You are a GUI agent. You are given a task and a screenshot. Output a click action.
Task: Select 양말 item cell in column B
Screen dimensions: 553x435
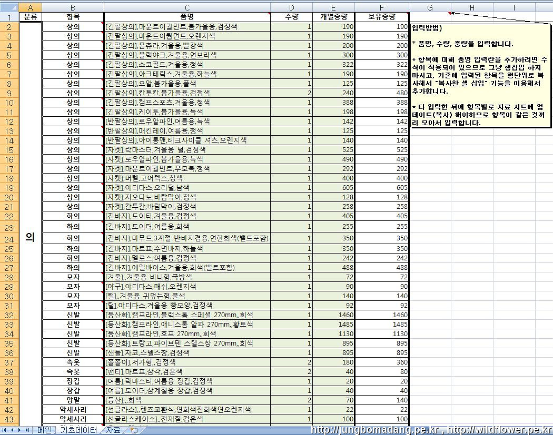(73, 400)
